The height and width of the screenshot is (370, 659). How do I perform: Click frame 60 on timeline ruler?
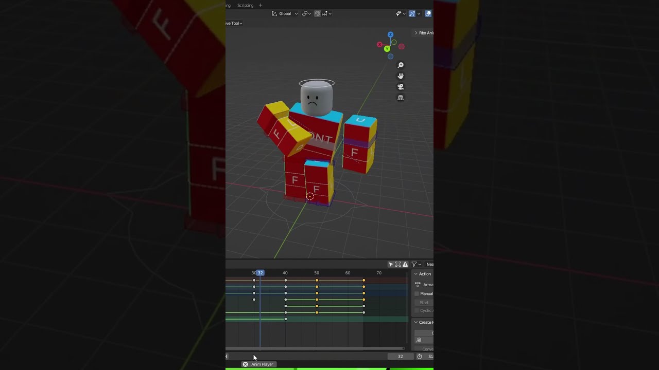pyautogui.click(x=348, y=273)
